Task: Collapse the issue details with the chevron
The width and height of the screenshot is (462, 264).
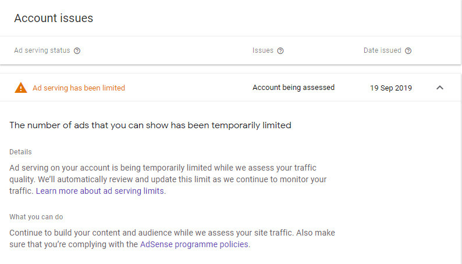Action: tap(440, 88)
